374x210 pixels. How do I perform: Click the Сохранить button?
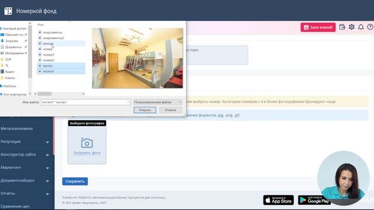[x=75, y=181]
